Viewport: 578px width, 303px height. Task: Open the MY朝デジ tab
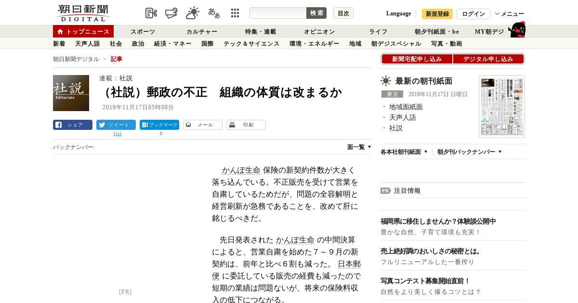click(489, 32)
